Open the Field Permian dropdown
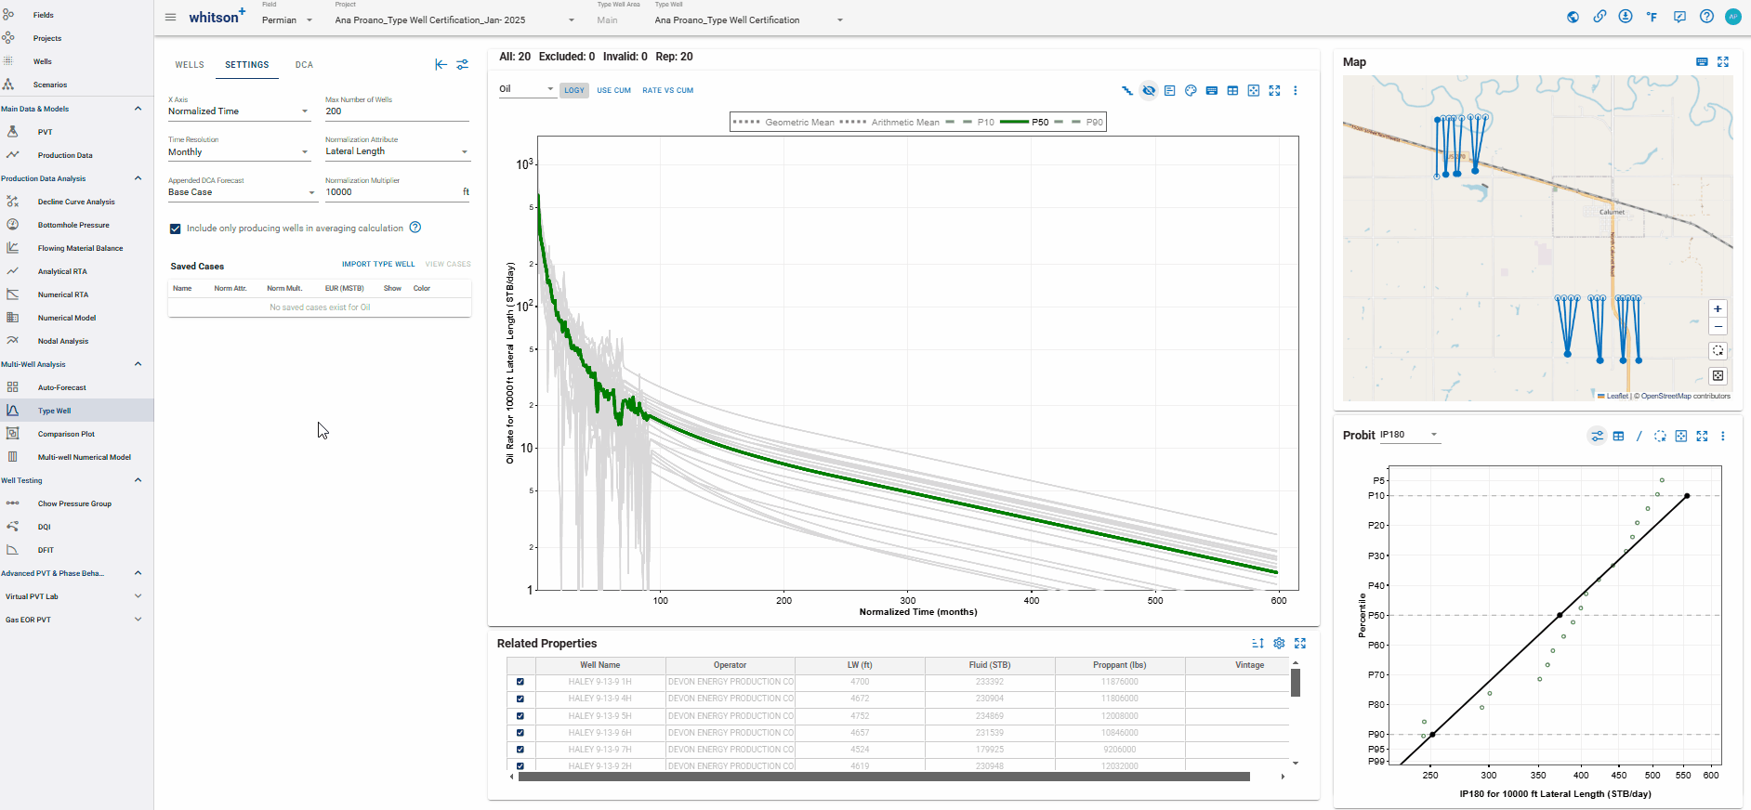The image size is (1751, 810). click(287, 20)
